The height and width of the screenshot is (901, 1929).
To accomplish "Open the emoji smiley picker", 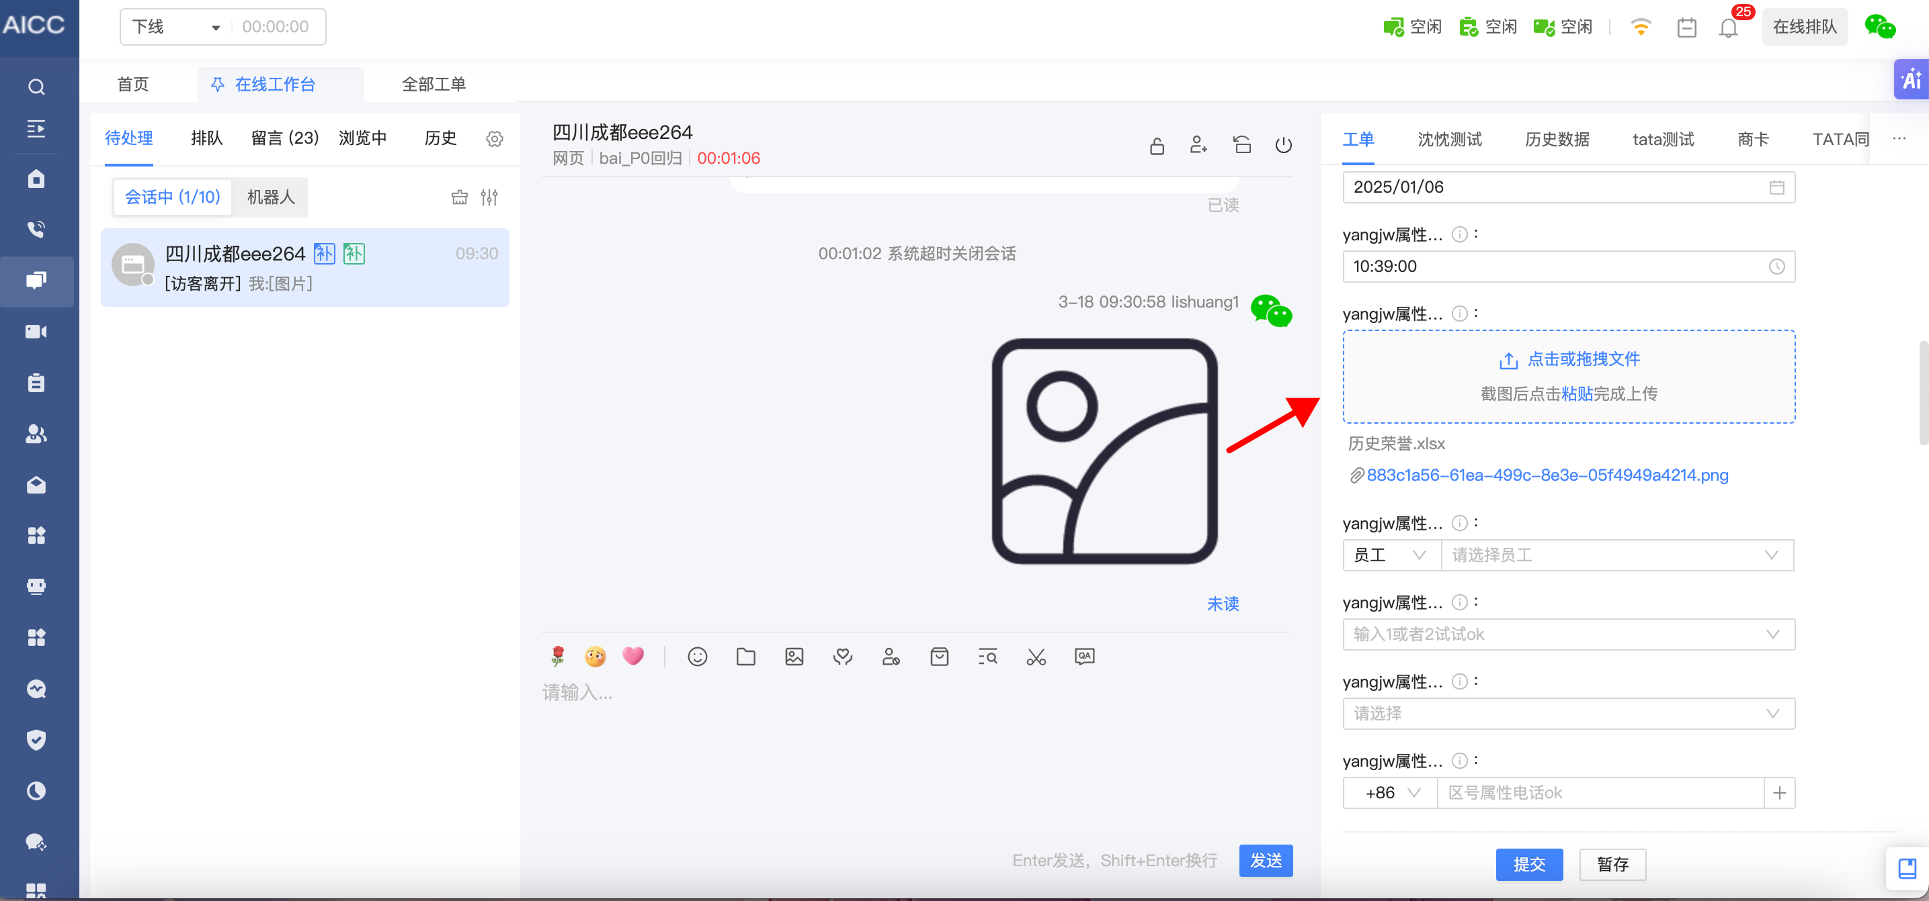I will [697, 657].
